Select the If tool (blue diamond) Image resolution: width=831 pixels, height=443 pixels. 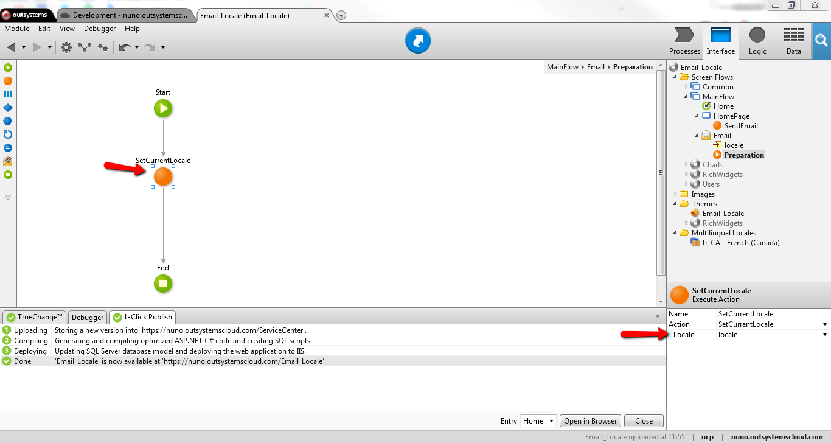pyautogui.click(x=7, y=108)
